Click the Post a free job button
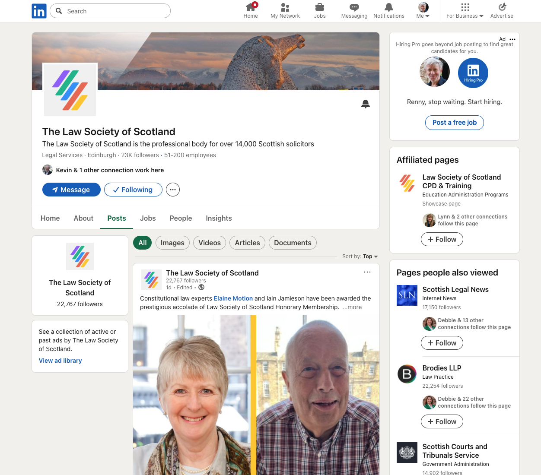Image resolution: width=541 pixels, height=475 pixels. [x=455, y=123]
